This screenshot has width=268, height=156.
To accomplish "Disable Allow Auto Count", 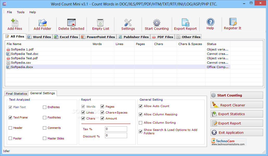I will coord(140,106).
